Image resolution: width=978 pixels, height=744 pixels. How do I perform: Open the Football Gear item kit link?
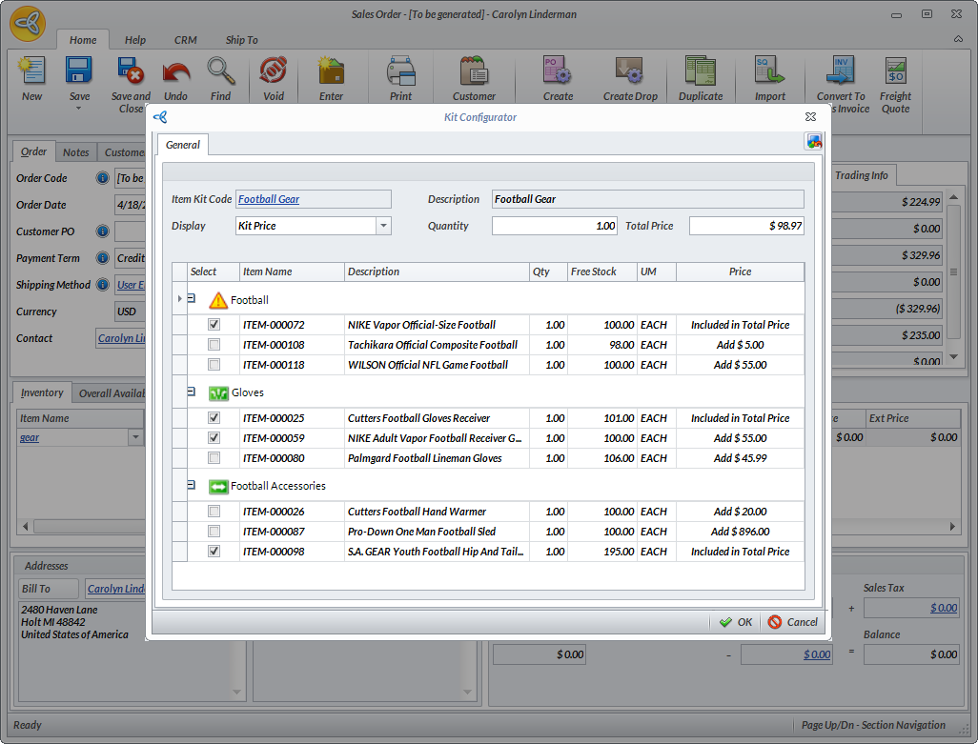269,199
